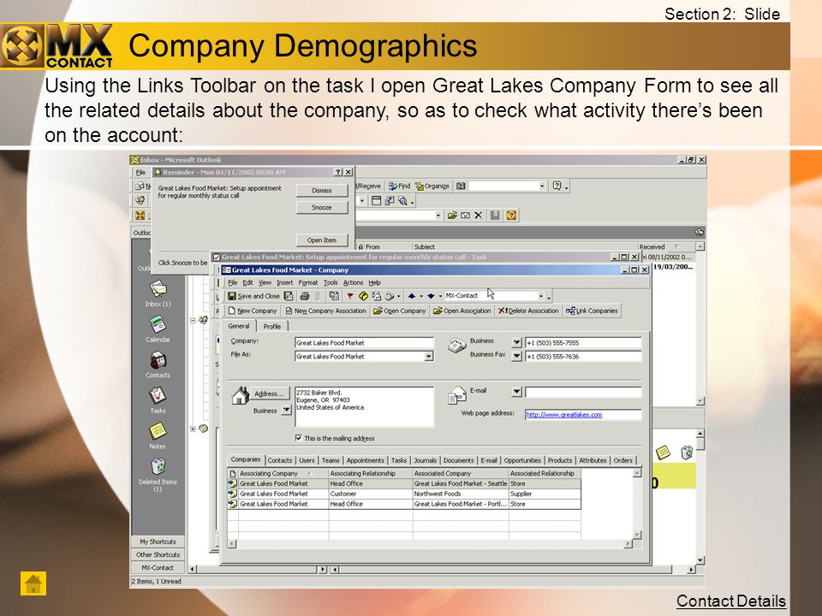The width and height of the screenshot is (822, 616).
Task: Click the E-mail input field
Action: pos(583,391)
